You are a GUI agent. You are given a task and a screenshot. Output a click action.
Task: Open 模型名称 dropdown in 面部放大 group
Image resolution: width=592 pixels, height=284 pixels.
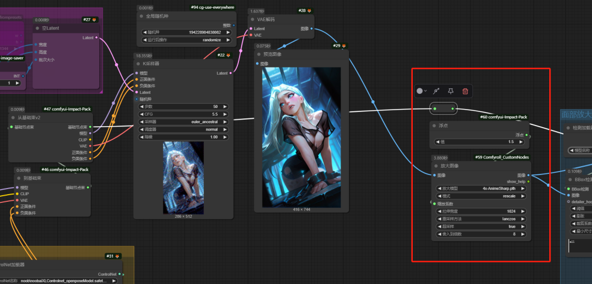[x=580, y=150]
